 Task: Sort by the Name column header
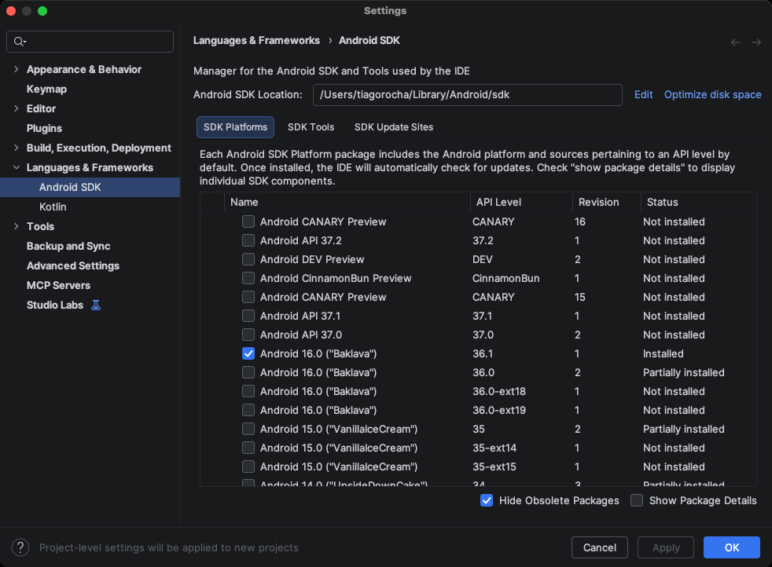(347, 202)
